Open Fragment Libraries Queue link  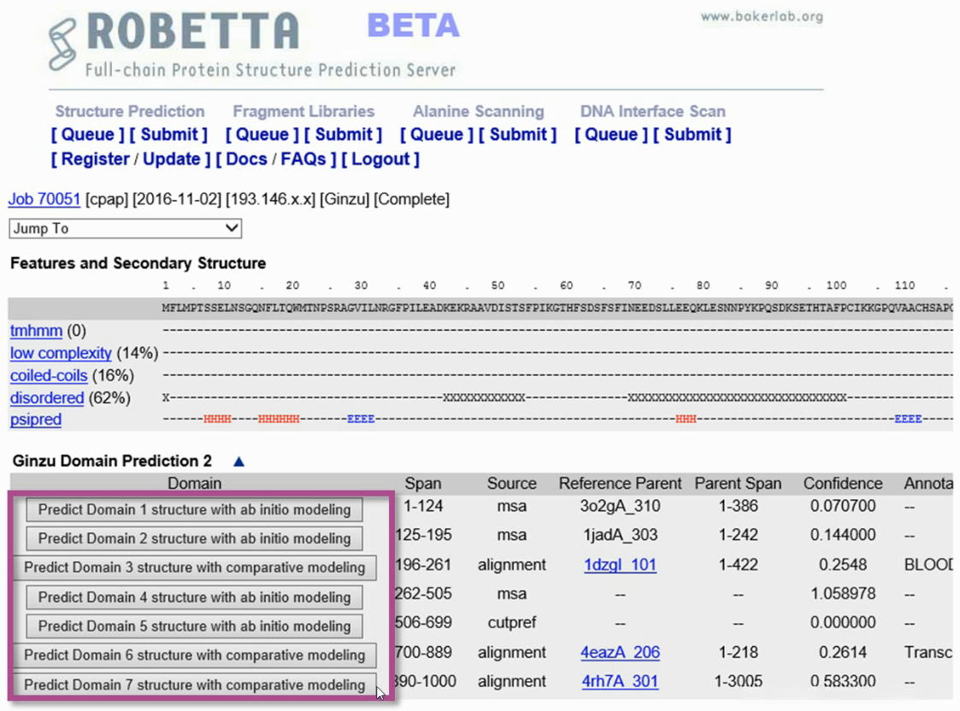point(262,134)
